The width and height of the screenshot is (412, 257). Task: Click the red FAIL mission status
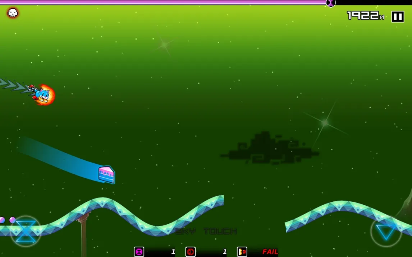270,252
